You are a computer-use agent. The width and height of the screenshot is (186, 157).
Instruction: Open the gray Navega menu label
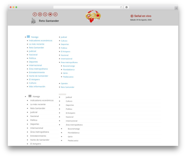pos(36,97)
